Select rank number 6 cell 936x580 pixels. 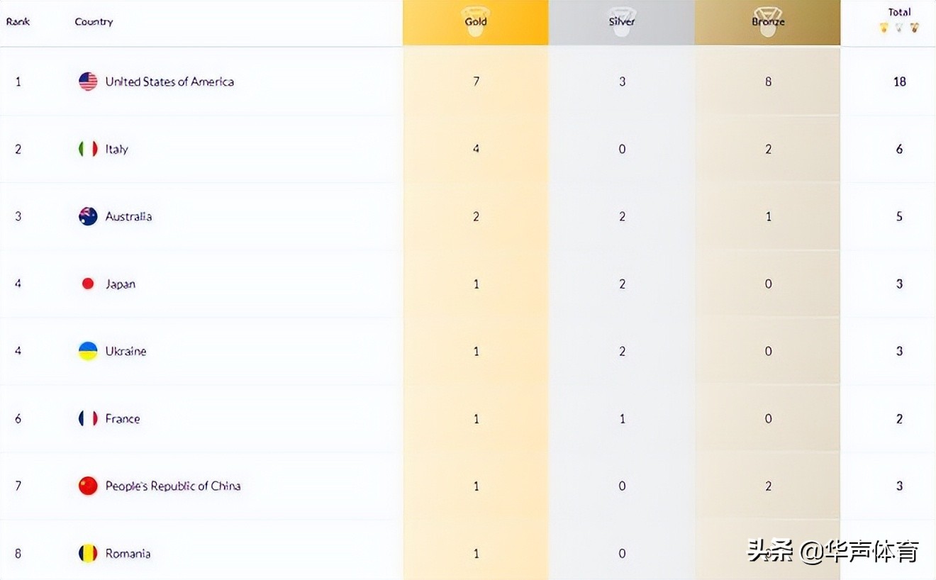18,418
